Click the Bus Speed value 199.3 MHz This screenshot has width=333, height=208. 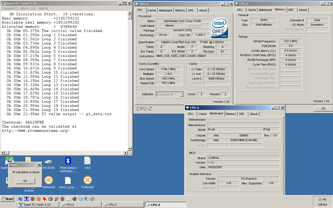[x=169, y=79]
